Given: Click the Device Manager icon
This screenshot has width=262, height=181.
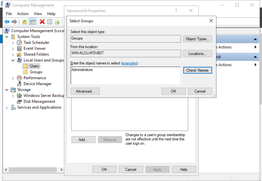Looking at the screenshot, I should coord(19,84).
